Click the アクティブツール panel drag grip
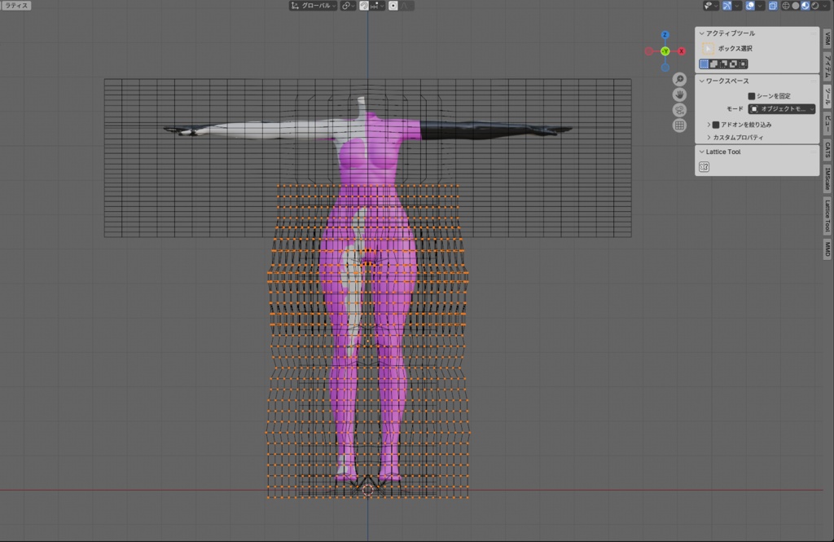834x542 pixels. [813, 33]
